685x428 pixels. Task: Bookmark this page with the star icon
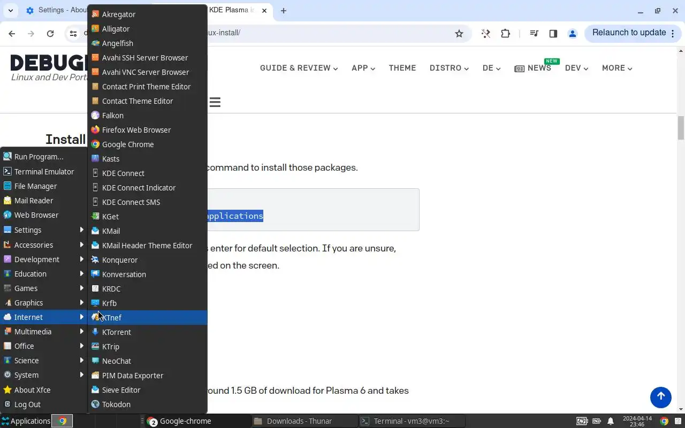click(x=459, y=33)
